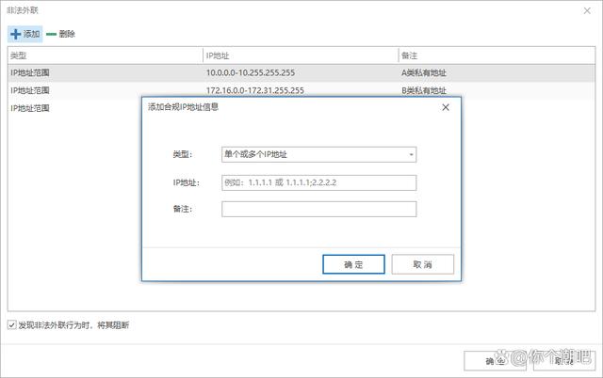
Task: Click the third row's IP地址范围 cell
Action: 30,108
